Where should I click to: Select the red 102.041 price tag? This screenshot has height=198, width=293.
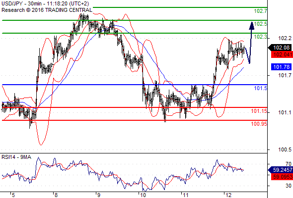tap(282, 54)
